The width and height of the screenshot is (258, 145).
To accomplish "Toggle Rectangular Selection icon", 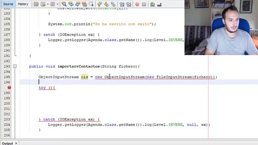I will pyautogui.click(x=91, y=4).
